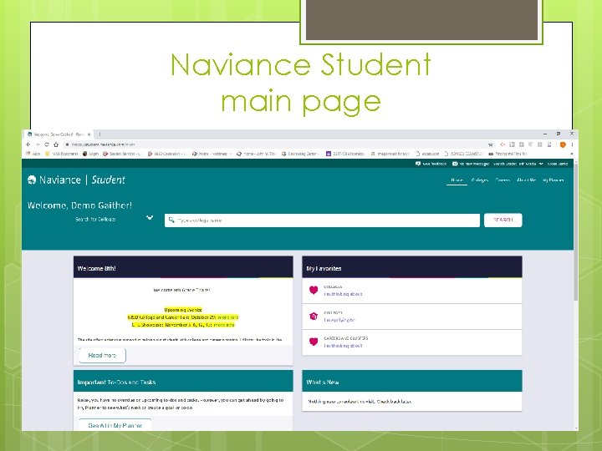The height and width of the screenshot is (451, 602).
Task: Click the Read more button
Action: point(102,356)
